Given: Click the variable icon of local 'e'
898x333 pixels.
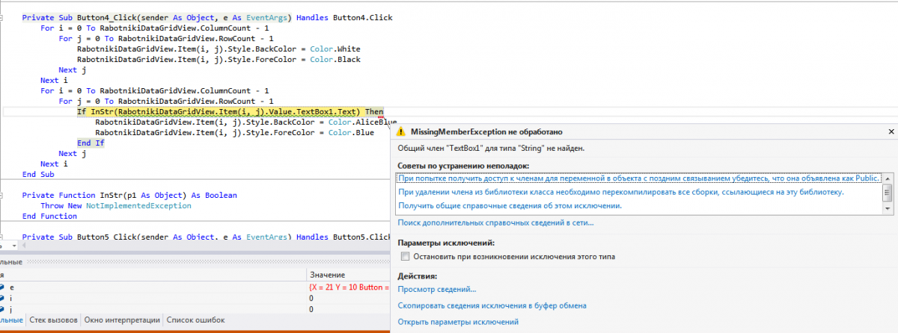Looking at the screenshot, I should pos(2,287).
